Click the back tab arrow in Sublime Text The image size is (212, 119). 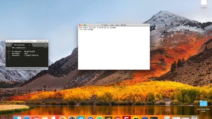pos(8,45)
